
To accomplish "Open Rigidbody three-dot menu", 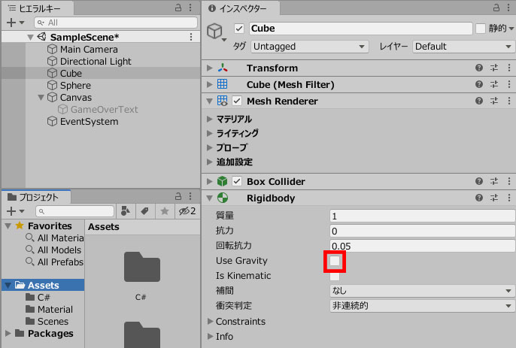I will click(x=509, y=198).
